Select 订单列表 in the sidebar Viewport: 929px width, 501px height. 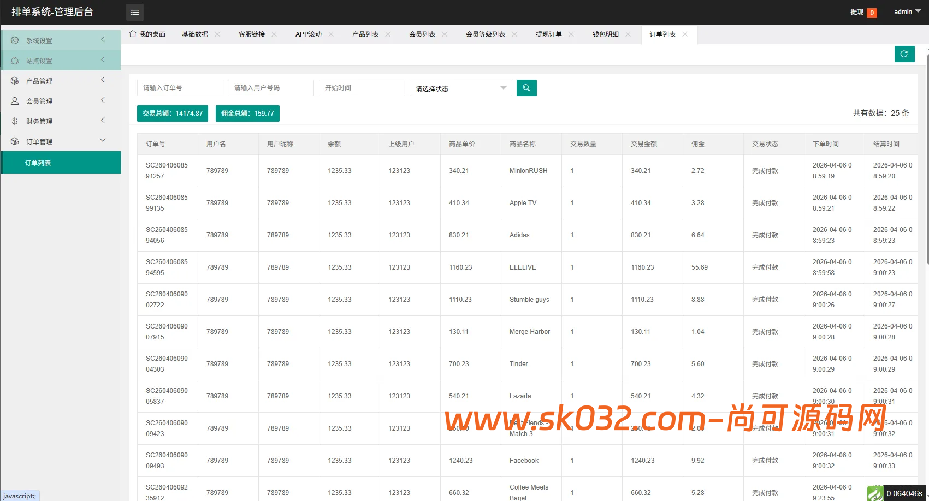61,163
